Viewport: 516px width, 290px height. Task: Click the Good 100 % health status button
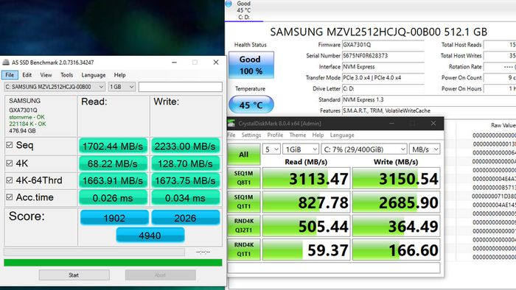pos(251,65)
